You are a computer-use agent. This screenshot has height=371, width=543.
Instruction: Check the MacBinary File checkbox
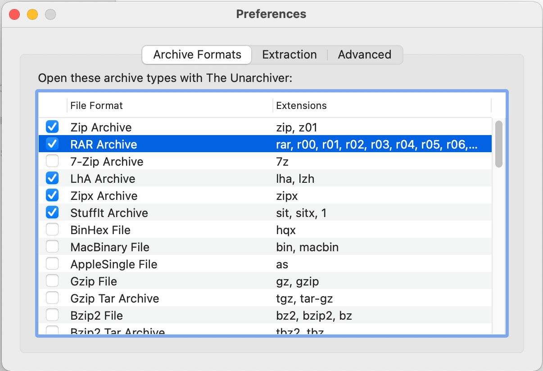click(x=52, y=246)
